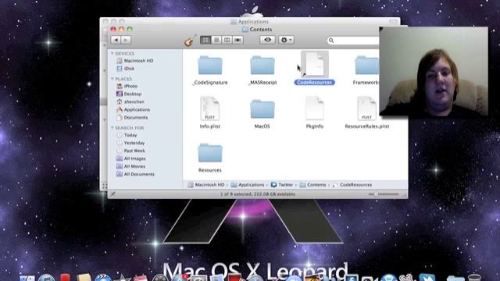Jump to Contents in the path bar
This screenshot has width=500, height=281.
coord(312,185)
